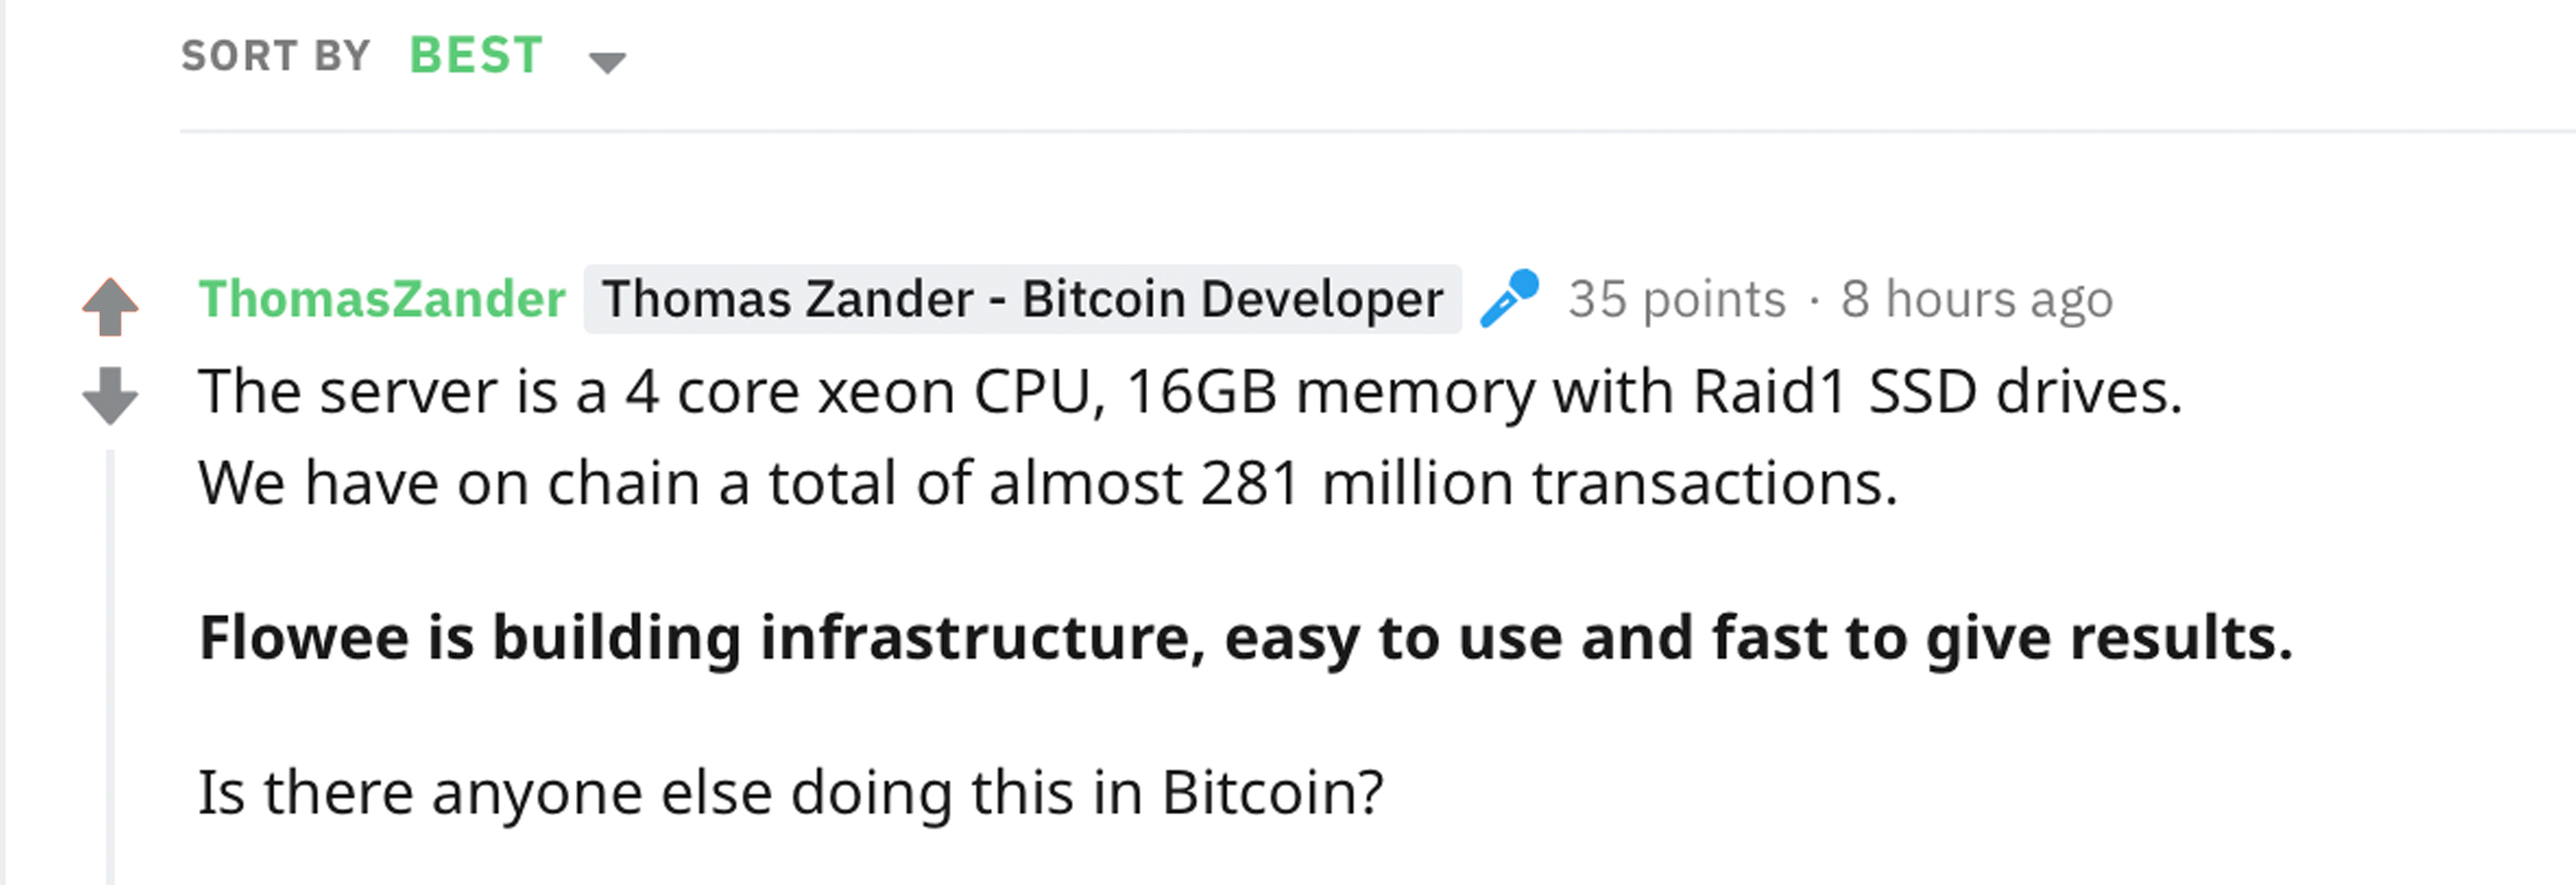
Task: Click the Bitcoin Developer flair badge
Action: (x=1022, y=298)
